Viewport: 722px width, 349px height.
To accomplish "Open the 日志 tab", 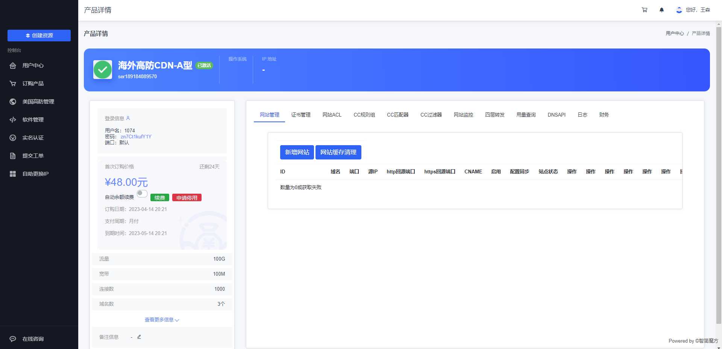I will click(x=582, y=115).
